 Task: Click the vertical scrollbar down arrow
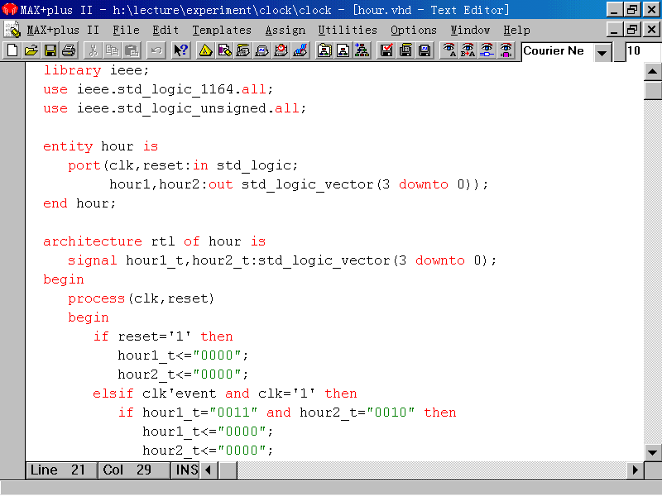pyautogui.click(x=652, y=452)
